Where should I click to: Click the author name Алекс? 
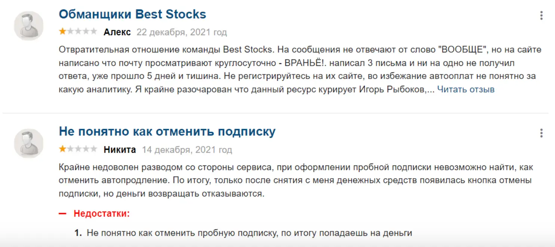117,32
